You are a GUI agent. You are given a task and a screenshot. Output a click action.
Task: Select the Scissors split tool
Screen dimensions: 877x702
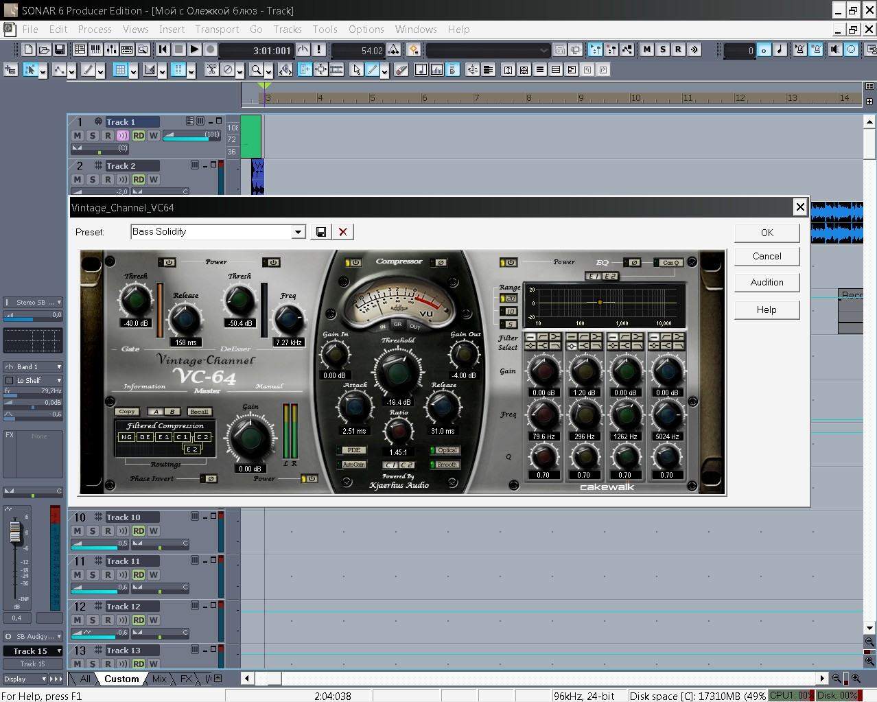click(211, 69)
